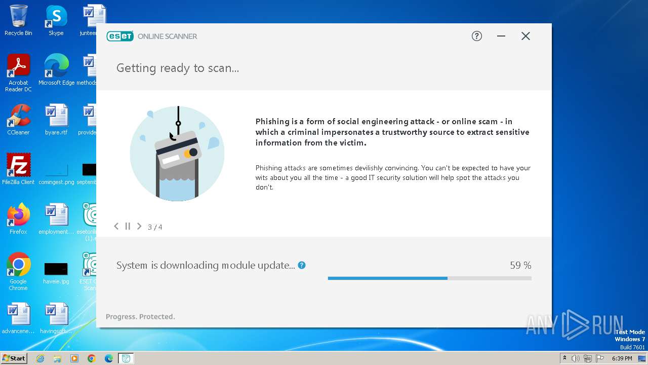Image resolution: width=648 pixels, height=365 pixels.
Task: Minimize the ESET Online Scanner window
Action: point(501,36)
